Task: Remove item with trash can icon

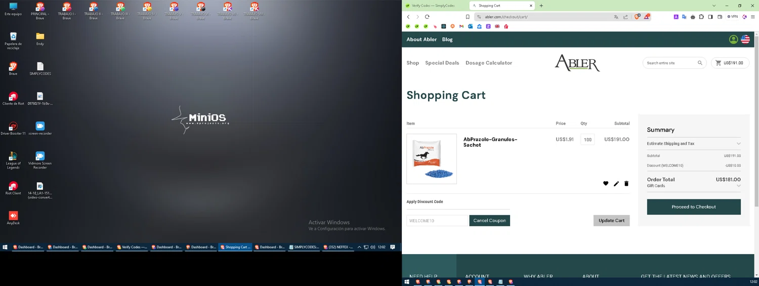Action: (626, 183)
